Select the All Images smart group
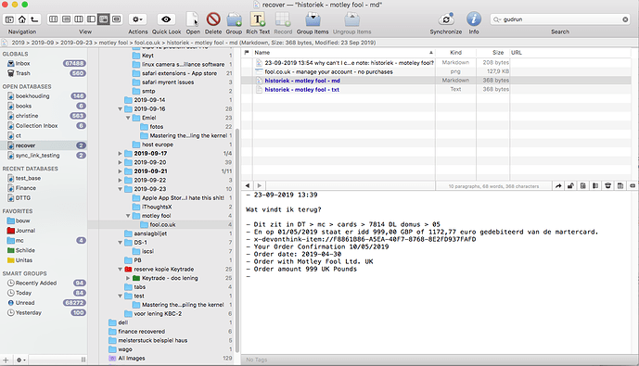This screenshot has width=639, height=366. (x=131, y=359)
